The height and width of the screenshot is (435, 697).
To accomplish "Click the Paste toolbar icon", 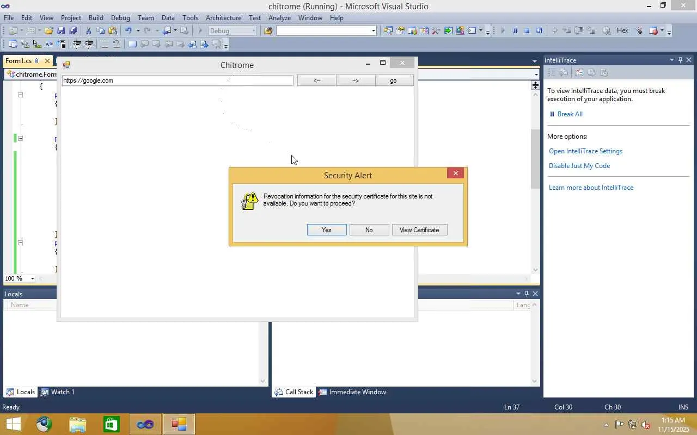I will pos(113,31).
